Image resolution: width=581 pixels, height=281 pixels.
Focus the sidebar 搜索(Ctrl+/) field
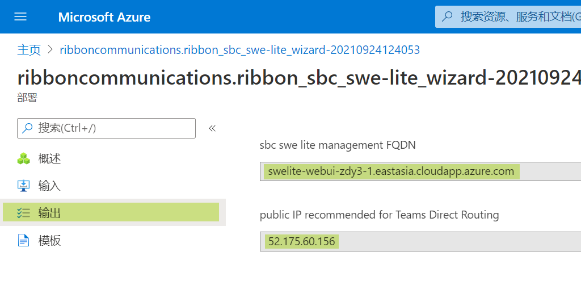[x=106, y=128]
